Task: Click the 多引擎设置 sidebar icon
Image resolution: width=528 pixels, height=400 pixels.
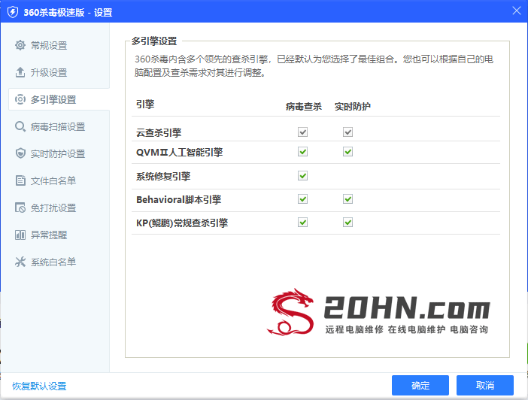Action: click(20, 99)
